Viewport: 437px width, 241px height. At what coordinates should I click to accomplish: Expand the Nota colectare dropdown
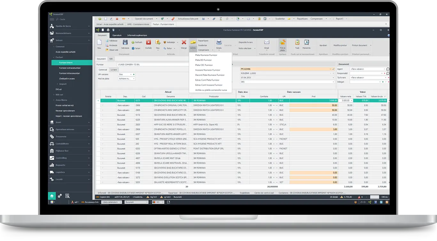[255, 48]
